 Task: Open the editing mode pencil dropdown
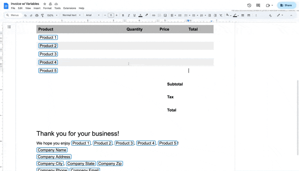280,15
